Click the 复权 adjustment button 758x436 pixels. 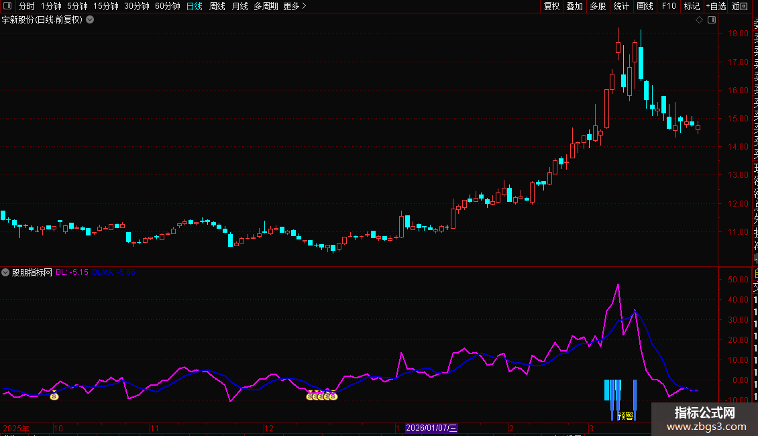(x=551, y=6)
